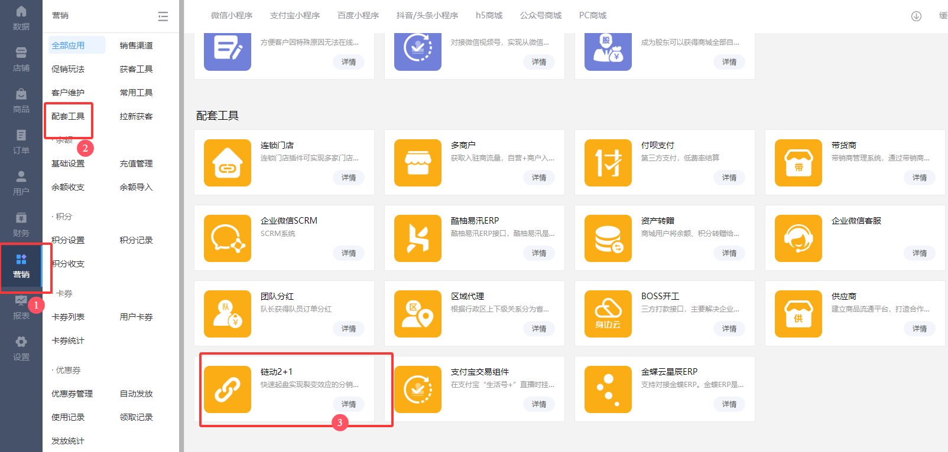Open 用户卡券 menu entry
Image resolution: width=948 pixels, height=452 pixels.
[x=137, y=317]
